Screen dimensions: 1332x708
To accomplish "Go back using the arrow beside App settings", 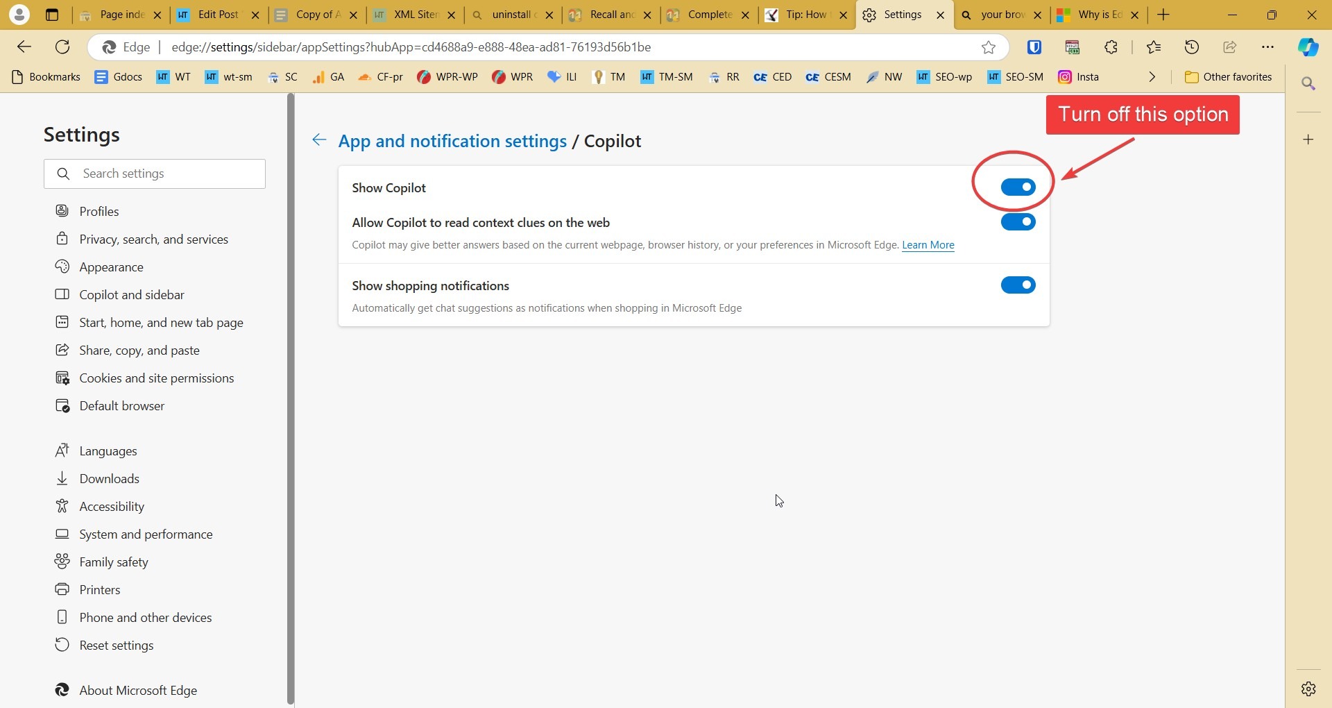I will [319, 140].
